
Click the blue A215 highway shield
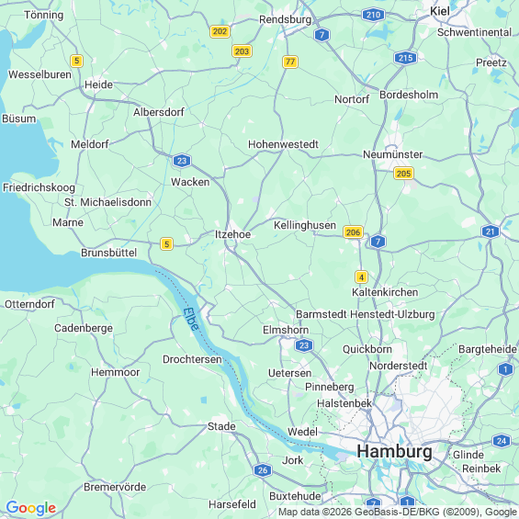coord(405,58)
